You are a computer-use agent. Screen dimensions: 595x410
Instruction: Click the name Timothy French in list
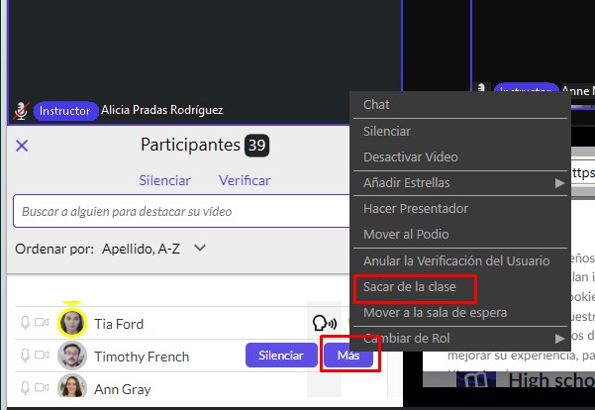142,357
